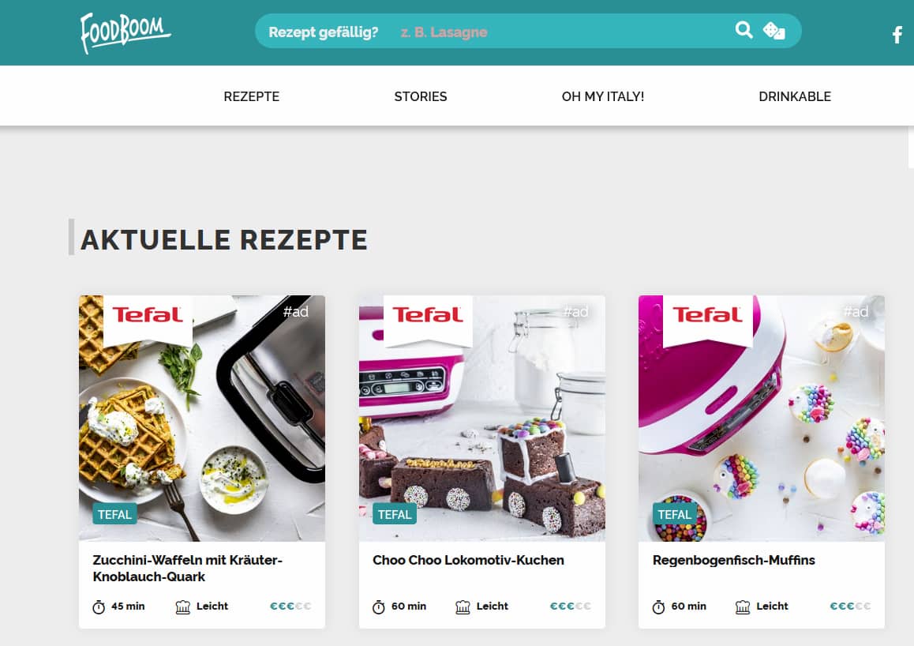Open the DRINKABLE menu item
The width and height of the screenshot is (914, 646).
point(795,96)
